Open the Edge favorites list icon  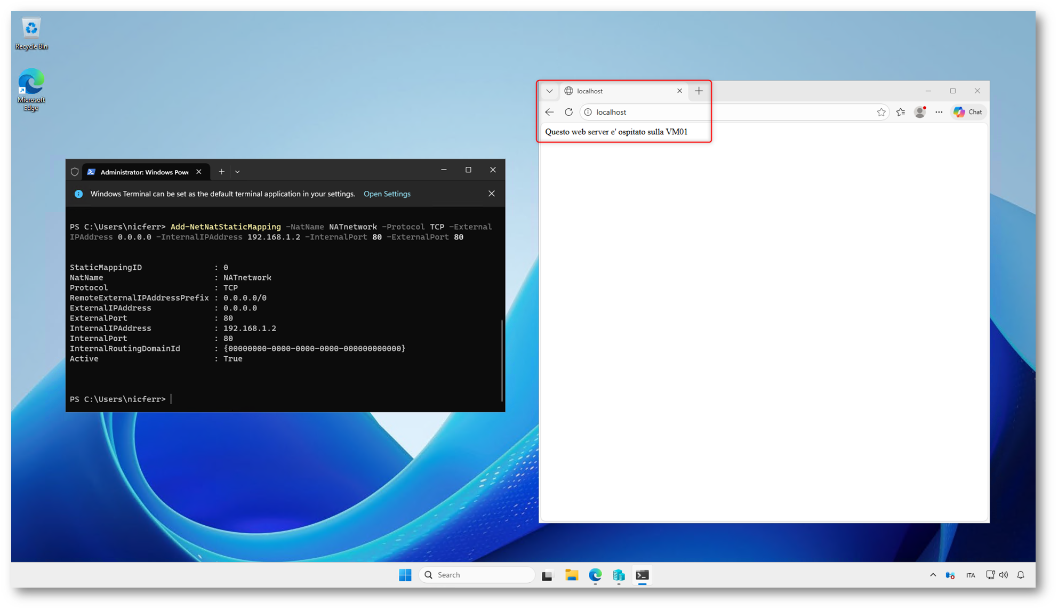click(x=901, y=112)
